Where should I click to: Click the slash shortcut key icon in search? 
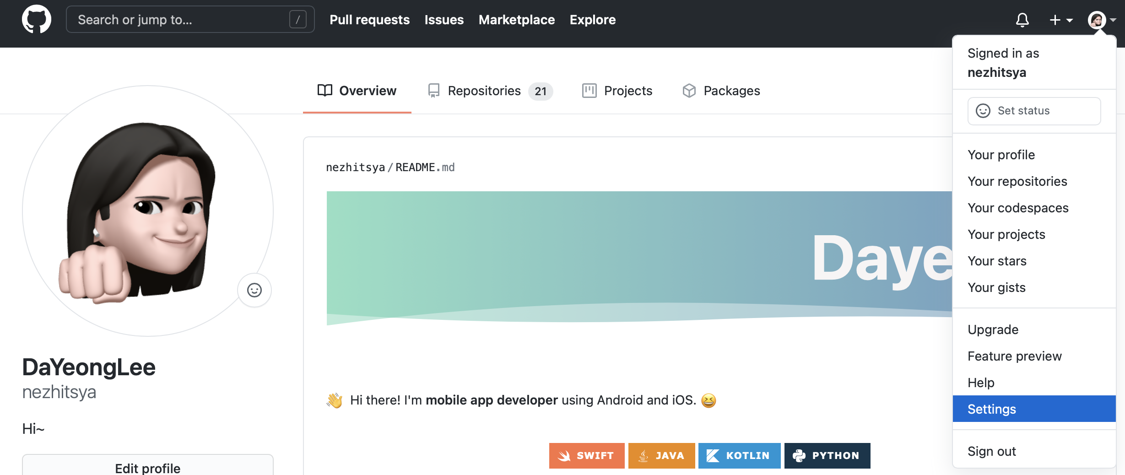[297, 20]
